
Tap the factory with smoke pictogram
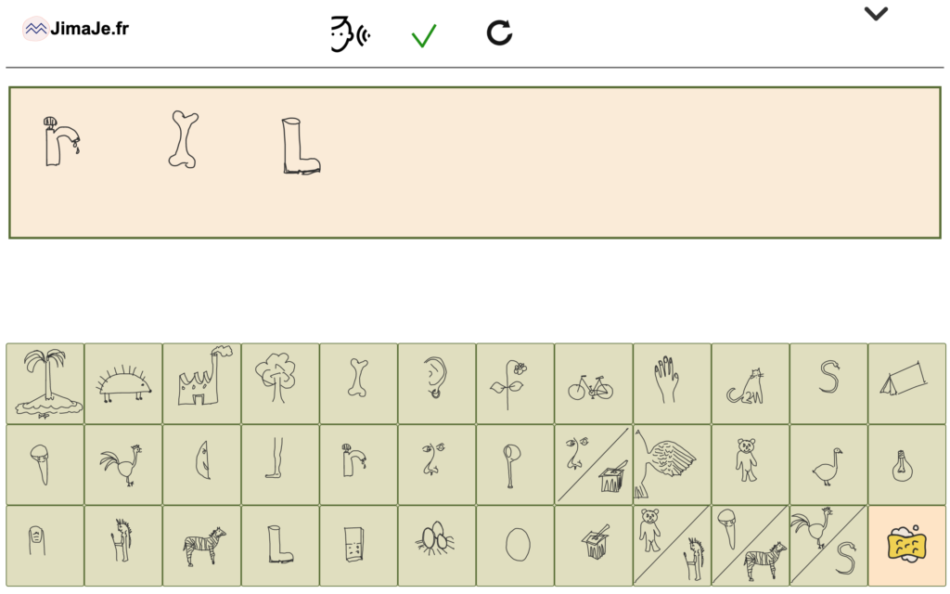click(201, 383)
